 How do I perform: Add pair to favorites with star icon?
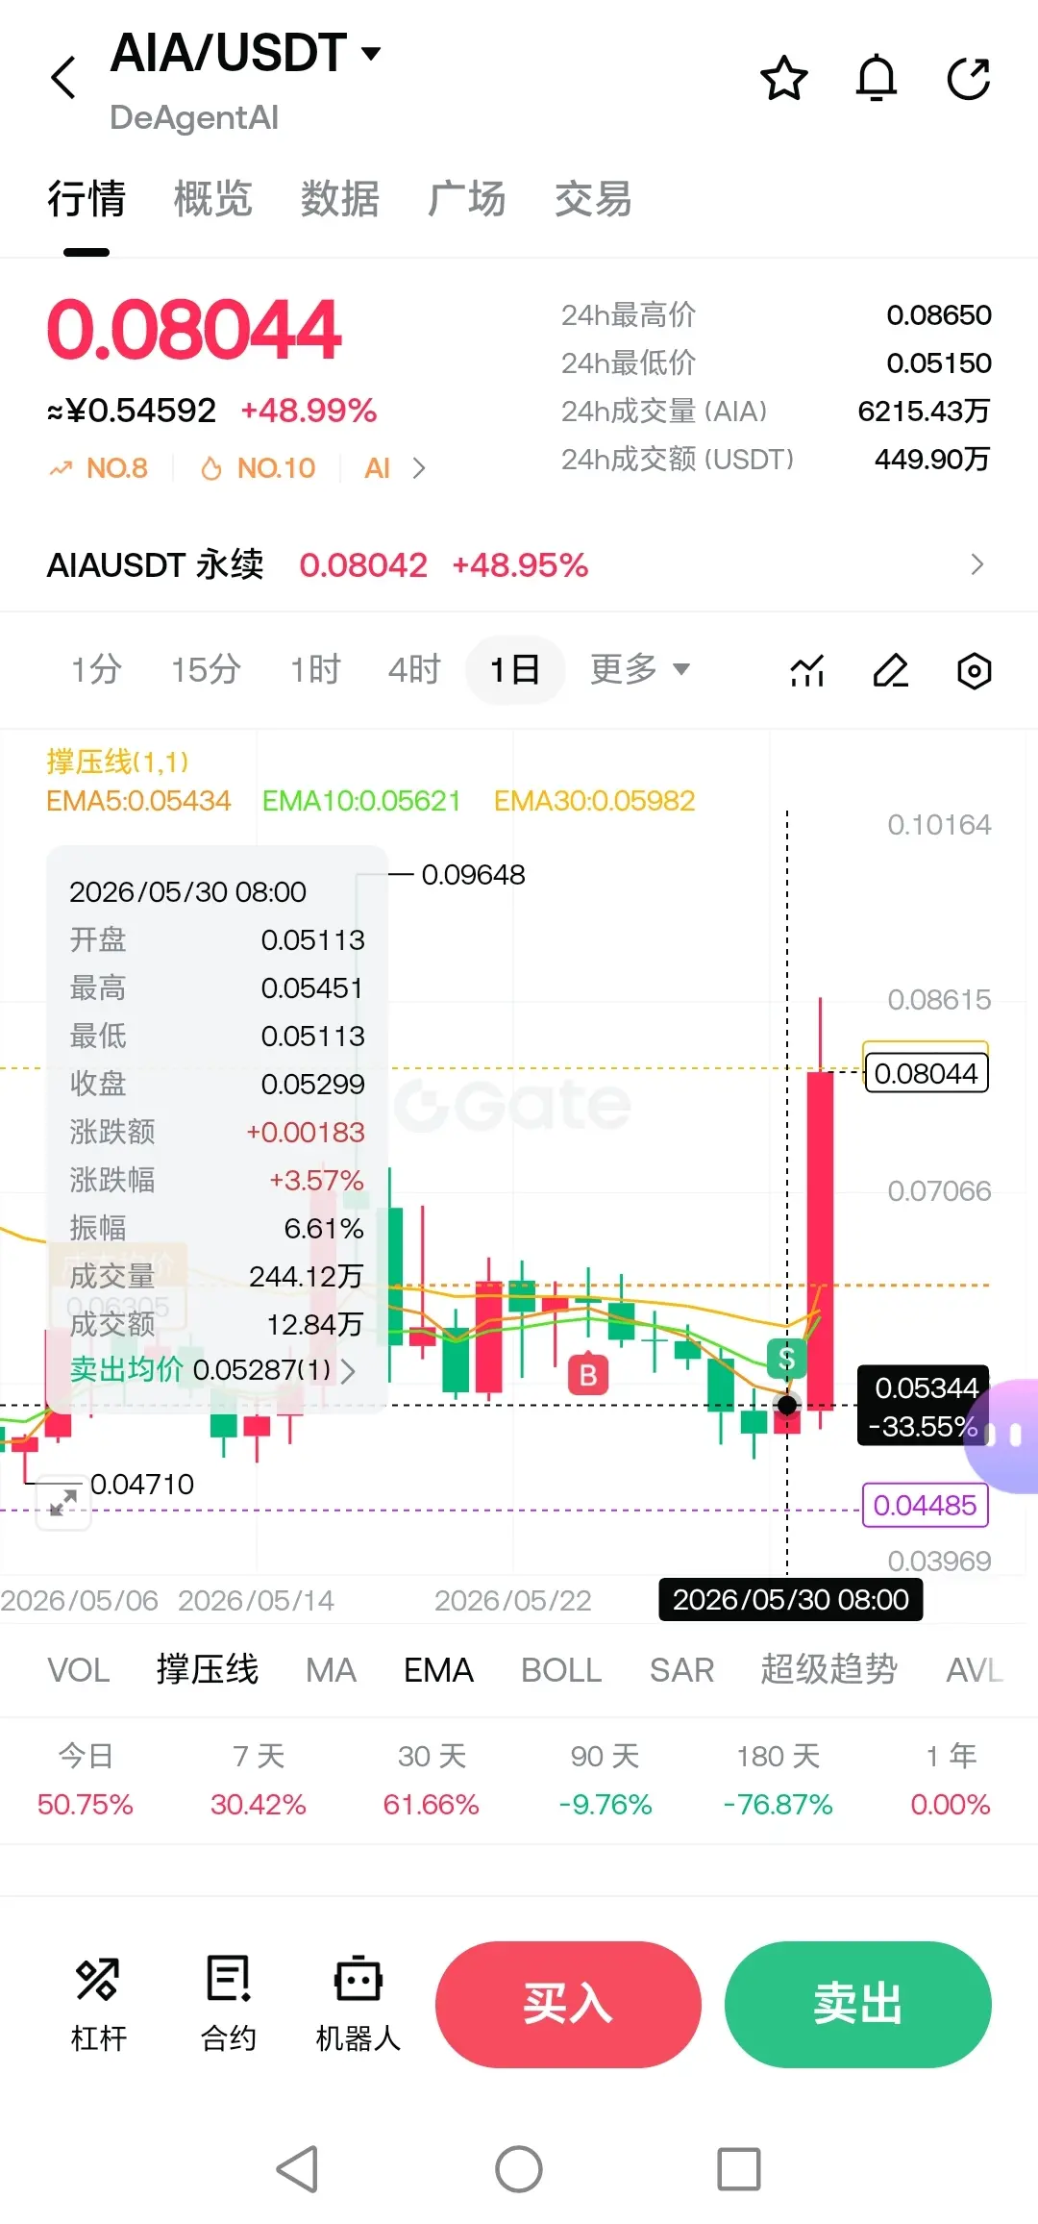tap(784, 78)
